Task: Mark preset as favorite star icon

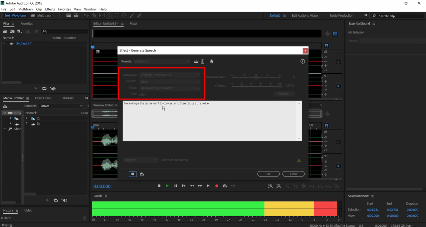Action: [212, 61]
